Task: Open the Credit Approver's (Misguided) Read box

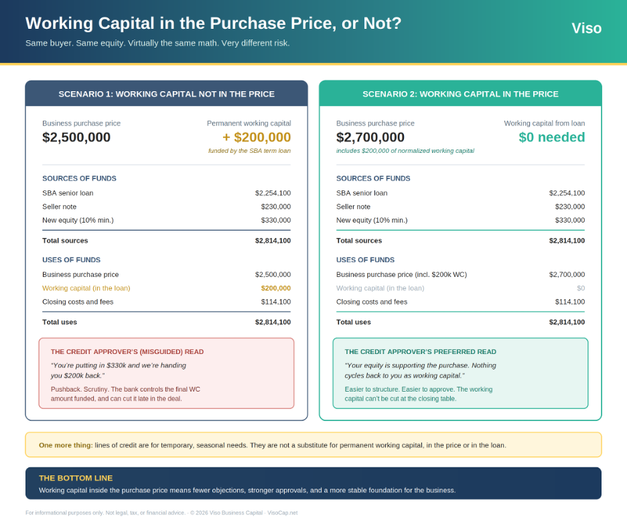Action: [166, 373]
